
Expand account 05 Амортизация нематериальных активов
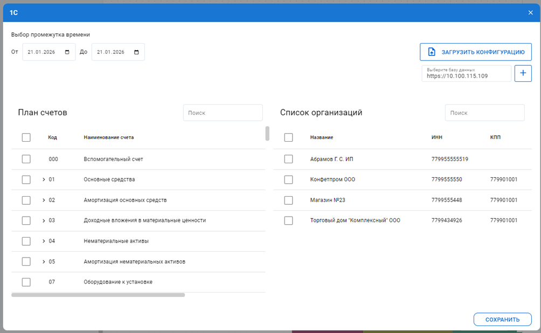coord(44,261)
